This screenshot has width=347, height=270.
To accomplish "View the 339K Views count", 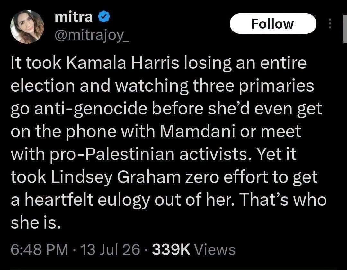I will click(194, 249).
